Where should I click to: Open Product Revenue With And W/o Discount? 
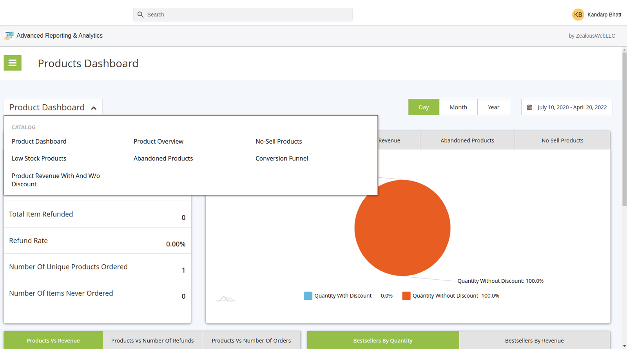pyautogui.click(x=56, y=180)
